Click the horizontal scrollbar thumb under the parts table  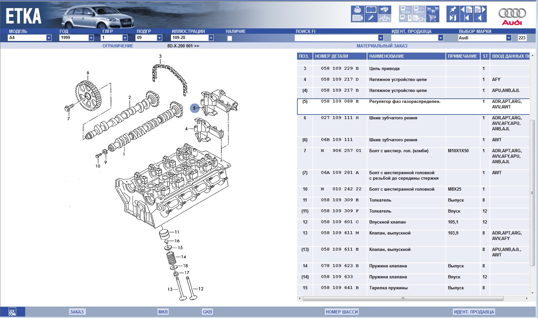[x=403, y=299]
